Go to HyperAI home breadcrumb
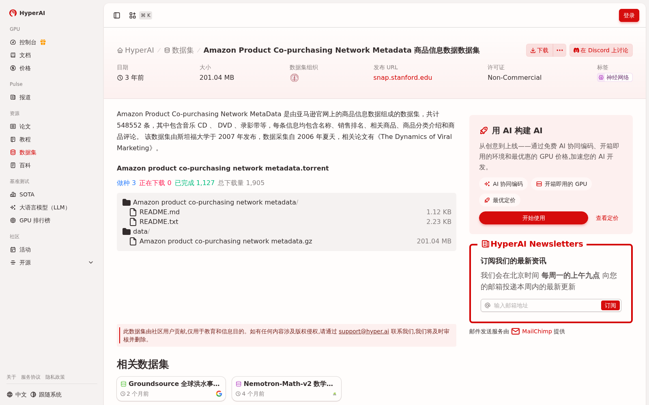 [x=135, y=50]
